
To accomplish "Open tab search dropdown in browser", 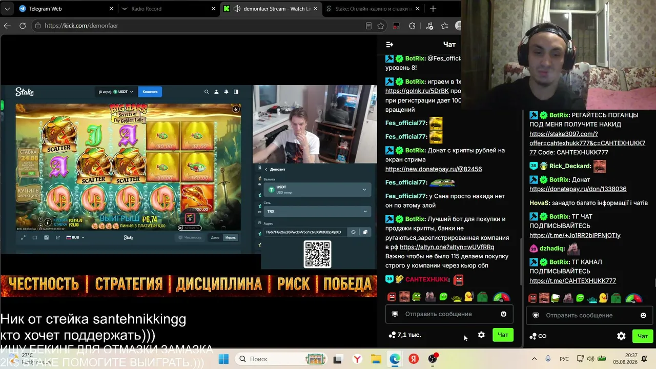I will [7, 9].
